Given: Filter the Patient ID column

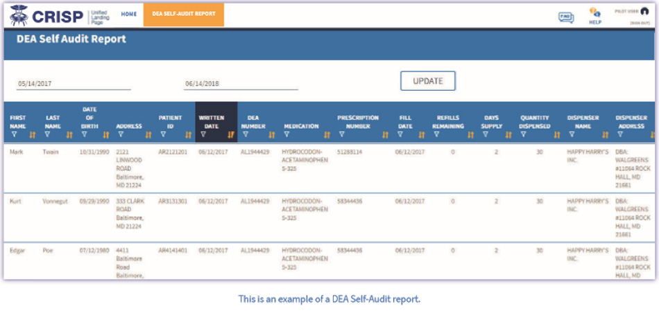Looking at the screenshot, I should click(x=163, y=135).
